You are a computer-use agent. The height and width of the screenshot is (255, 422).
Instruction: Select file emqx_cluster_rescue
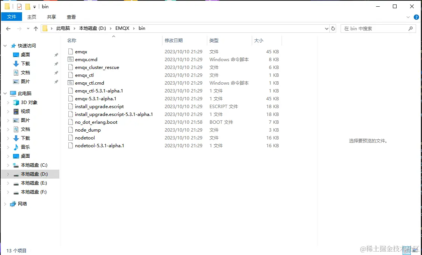tap(97, 67)
